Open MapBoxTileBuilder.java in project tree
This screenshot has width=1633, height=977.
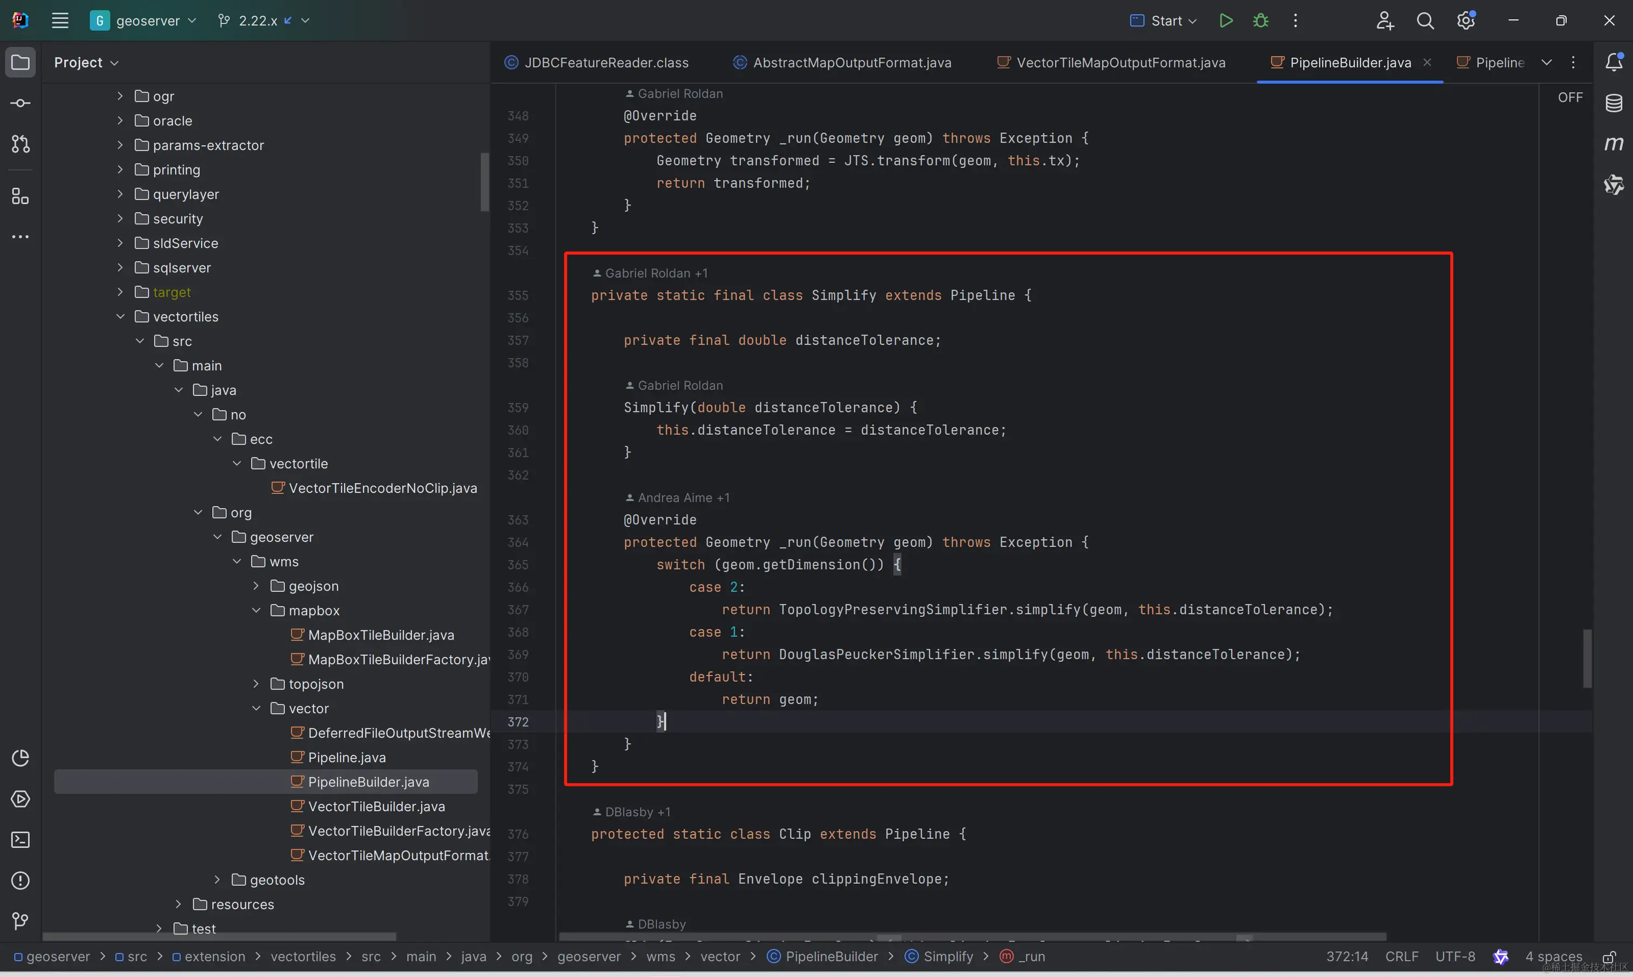point(373,635)
